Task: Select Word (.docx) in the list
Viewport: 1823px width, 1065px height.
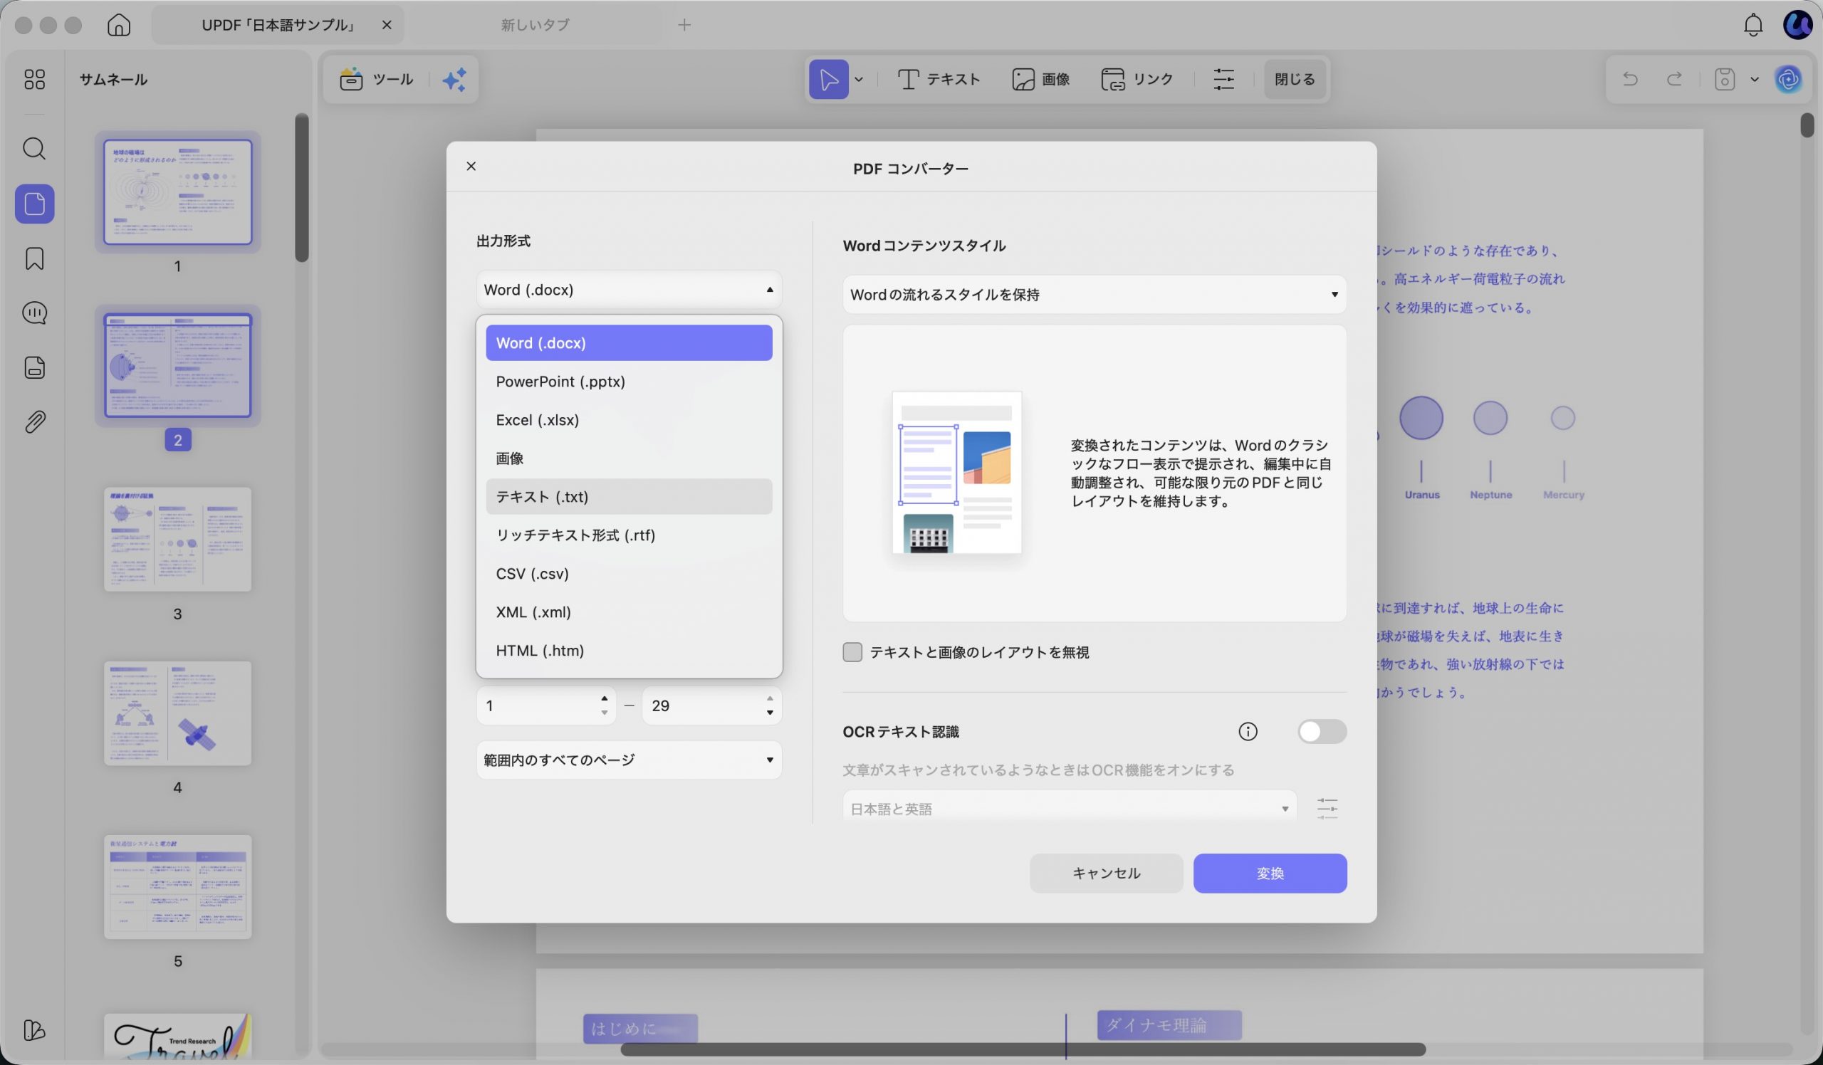Action: (629, 342)
